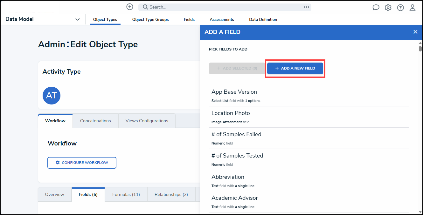
Task: Open the search options ellipsis
Action: tap(307, 7)
